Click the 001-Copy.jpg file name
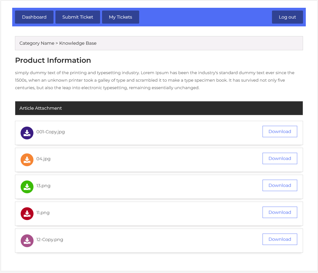The height and width of the screenshot is (273, 318). pos(50,132)
